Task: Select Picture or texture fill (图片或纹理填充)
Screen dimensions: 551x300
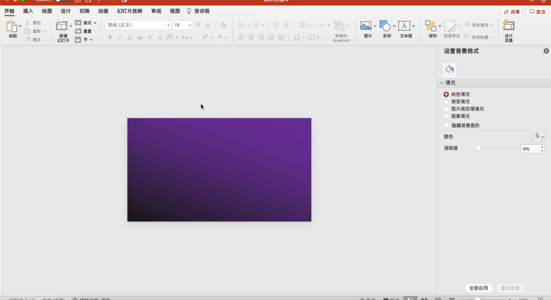Action: point(446,109)
